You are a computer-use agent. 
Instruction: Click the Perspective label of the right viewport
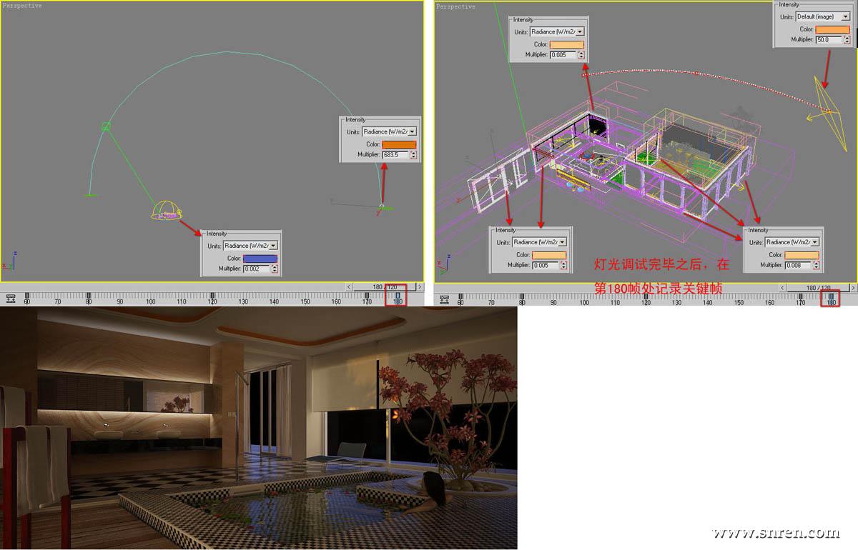coord(456,6)
